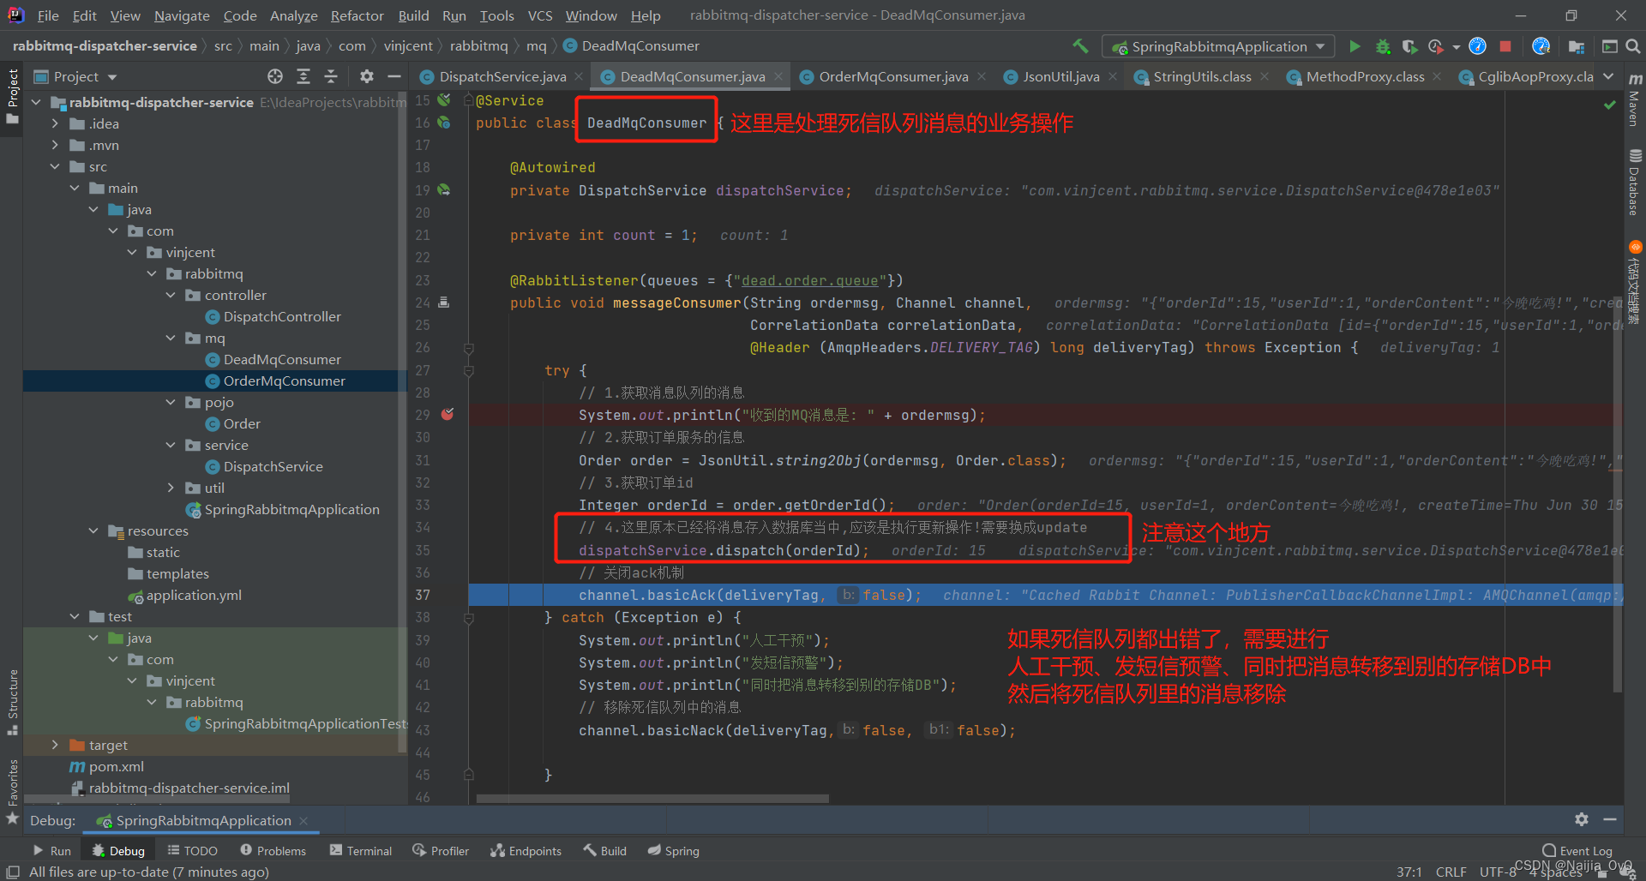This screenshot has height=881, width=1646.
Task: Open the SpringRabbitmqApplication run configuration dropdown
Action: click(1219, 46)
